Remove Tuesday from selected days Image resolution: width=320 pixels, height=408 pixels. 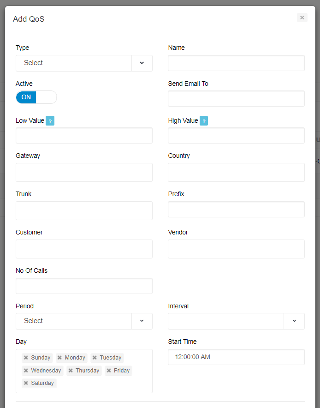point(95,358)
